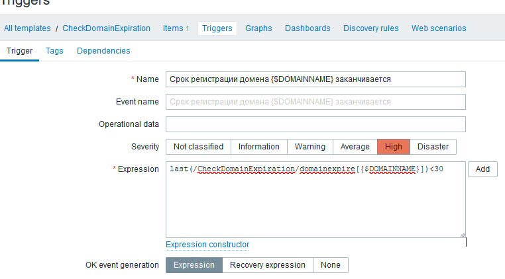Go to Discovery rules
Screen dimensions: 505x279
pos(370,28)
